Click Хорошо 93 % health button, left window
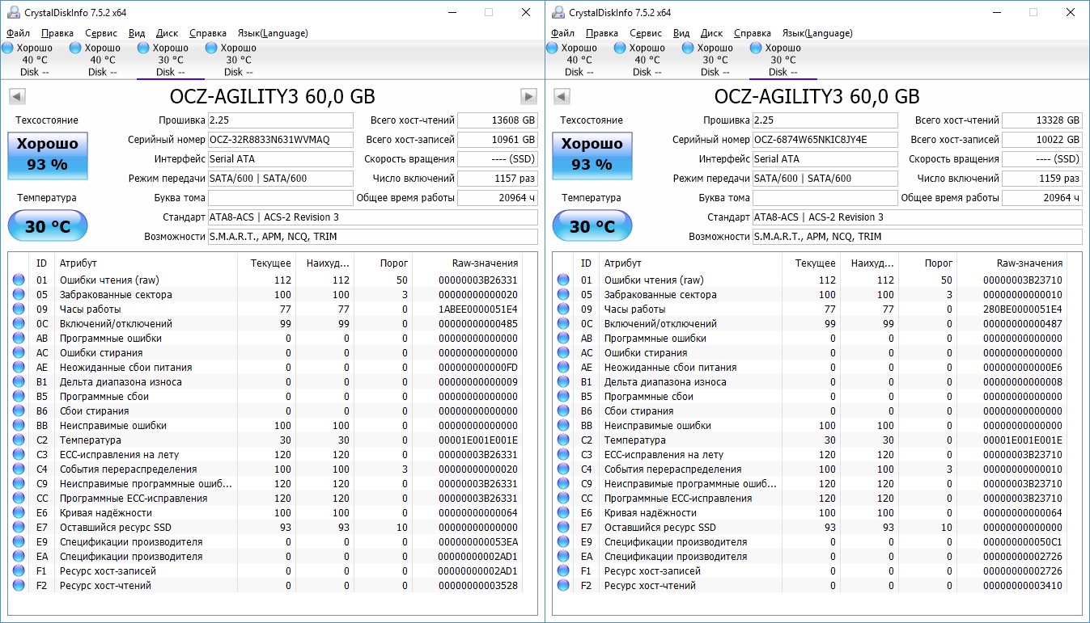This screenshot has height=623, width=1090. pyautogui.click(x=48, y=155)
